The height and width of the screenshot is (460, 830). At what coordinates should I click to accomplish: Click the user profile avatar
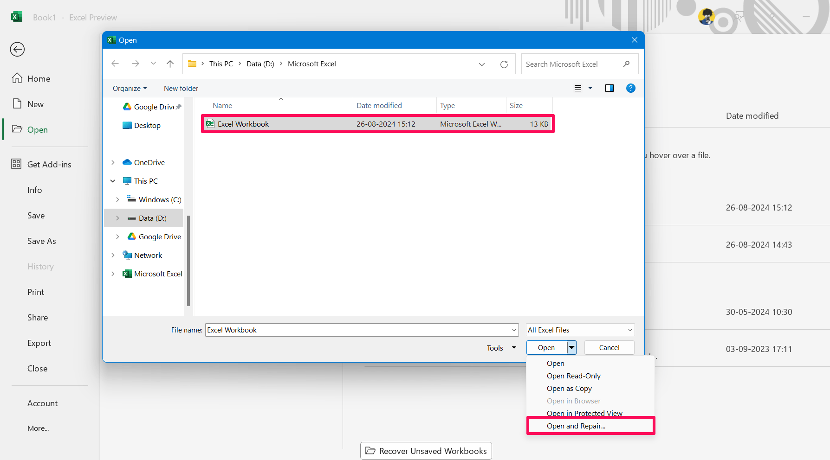pos(706,17)
